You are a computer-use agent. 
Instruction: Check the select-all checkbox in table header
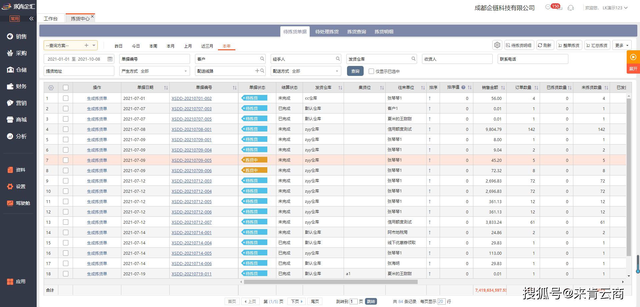pyautogui.click(x=66, y=87)
